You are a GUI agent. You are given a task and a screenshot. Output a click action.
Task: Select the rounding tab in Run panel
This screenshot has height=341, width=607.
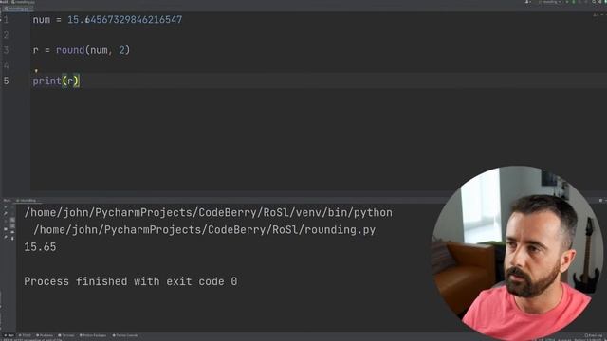point(28,200)
